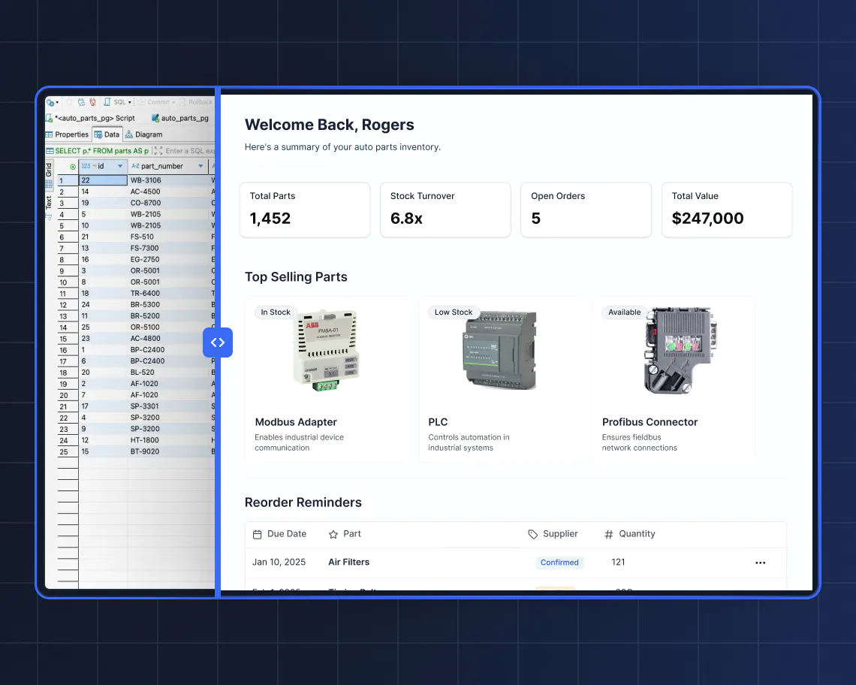Click the hash icon next to Quantity

coord(609,534)
